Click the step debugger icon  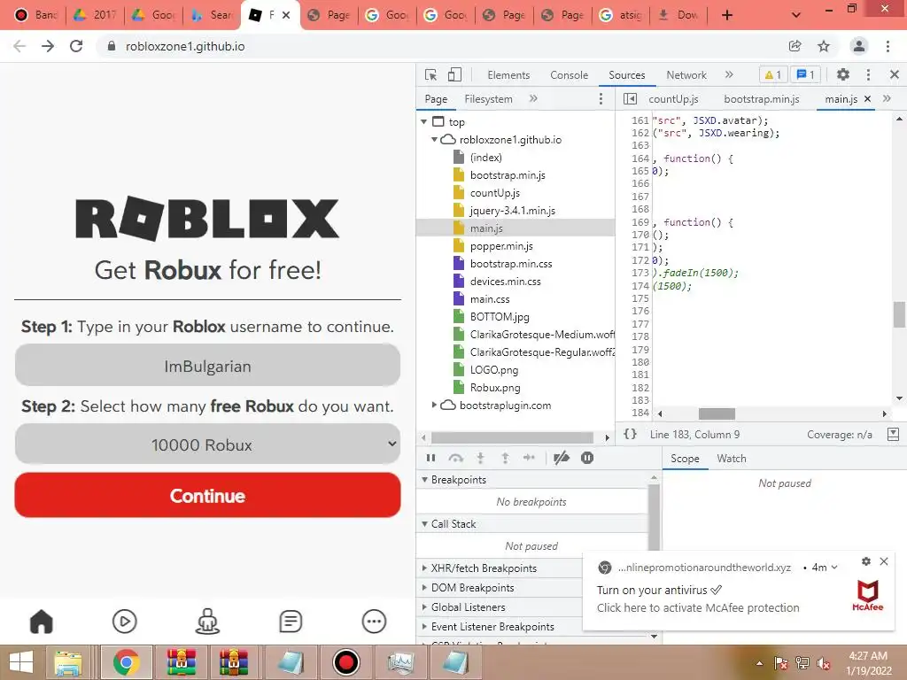coord(529,458)
